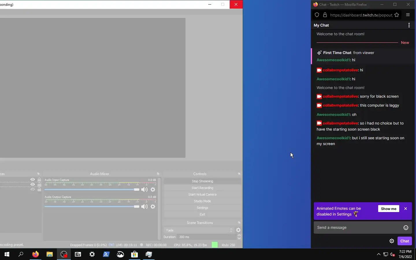Image resolution: width=416 pixels, height=260 pixels.
Task: Click broadcaster badge beside 'sorry for black screen'
Action: pyautogui.click(x=319, y=96)
